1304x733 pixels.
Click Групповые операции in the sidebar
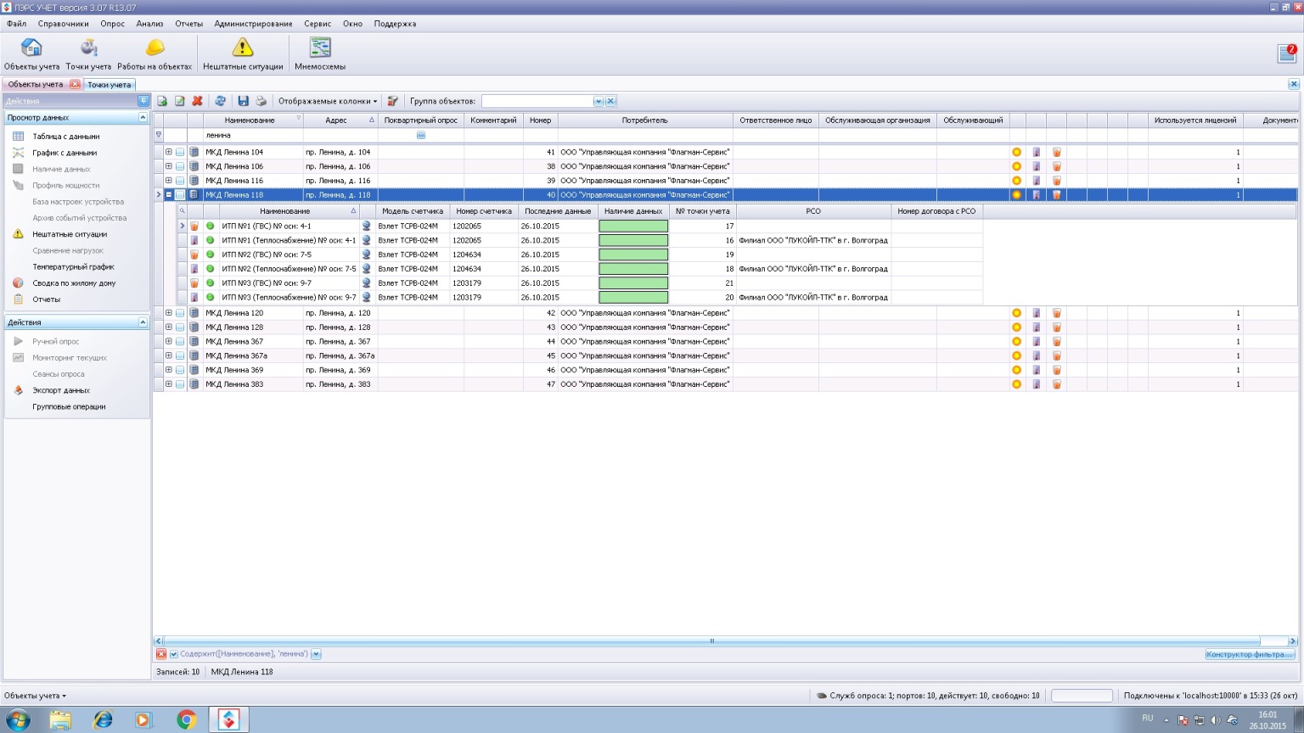[69, 407]
